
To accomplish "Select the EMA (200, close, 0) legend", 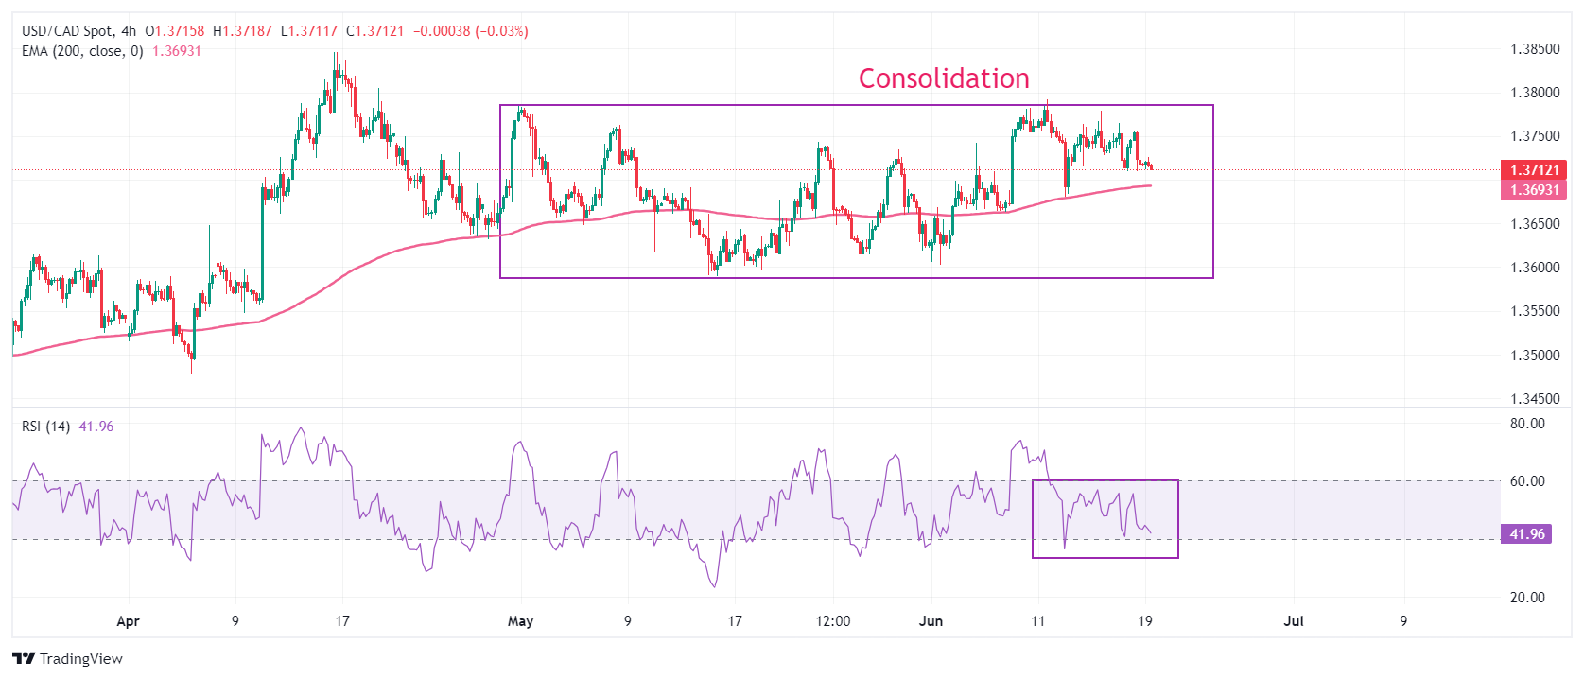I will point(82,51).
